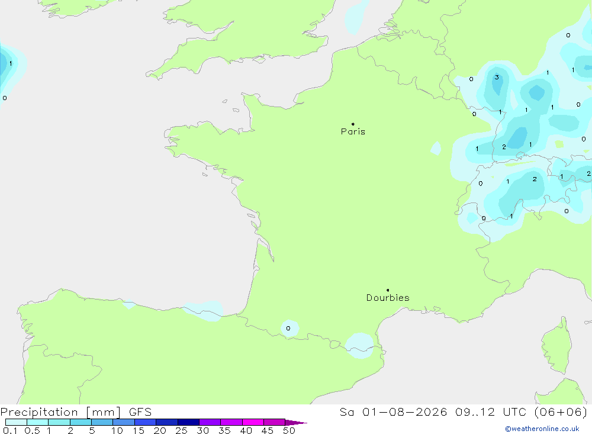Click the Dourbies location label
Screen dimensions: 592x434
[x=388, y=298]
